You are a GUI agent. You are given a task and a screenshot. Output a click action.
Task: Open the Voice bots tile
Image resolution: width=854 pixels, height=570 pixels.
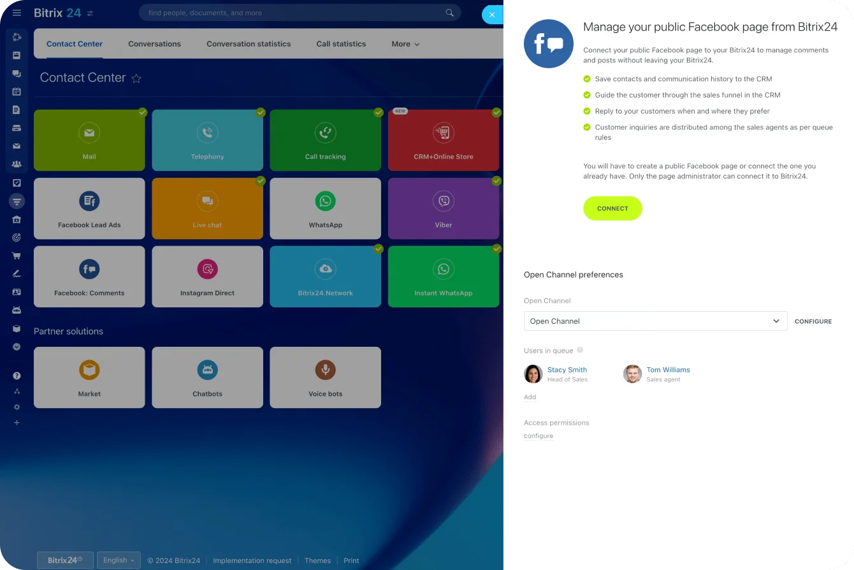pyautogui.click(x=325, y=377)
